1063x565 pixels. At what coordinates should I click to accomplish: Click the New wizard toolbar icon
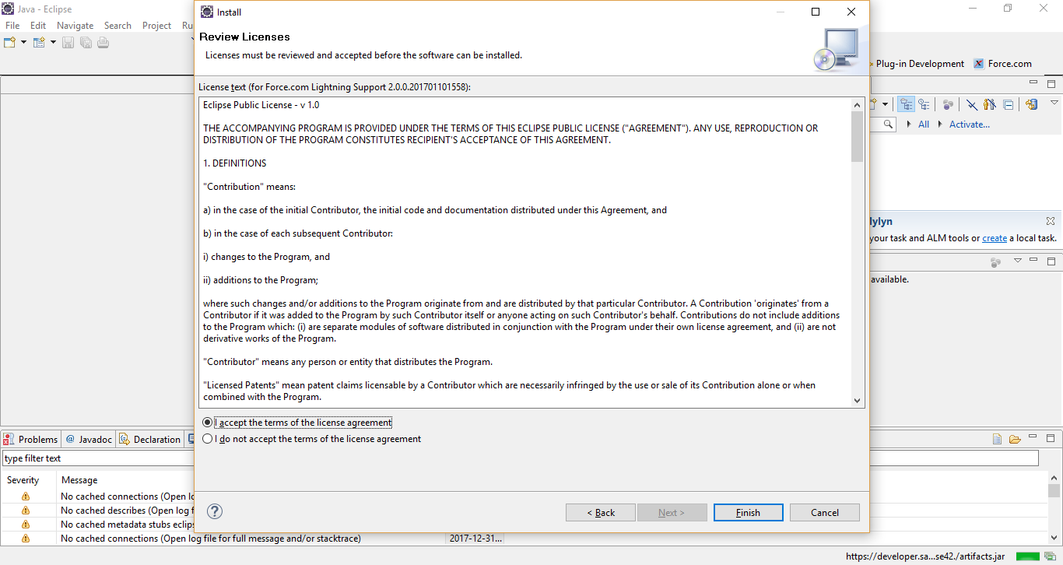click(x=10, y=42)
